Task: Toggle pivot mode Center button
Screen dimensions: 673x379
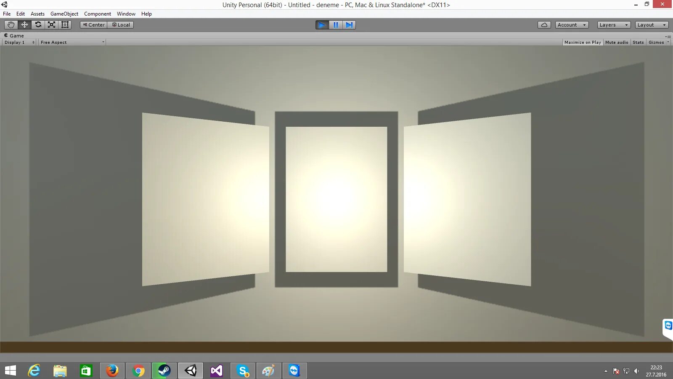Action: (x=94, y=25)
